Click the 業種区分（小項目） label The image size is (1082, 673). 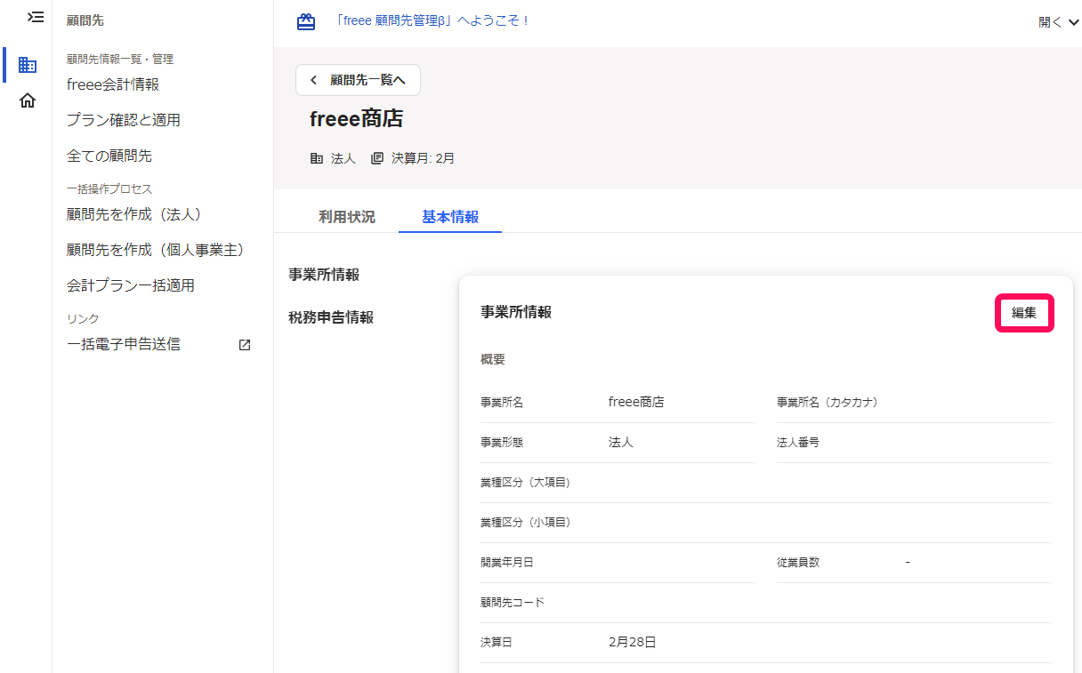click(525, 522)
